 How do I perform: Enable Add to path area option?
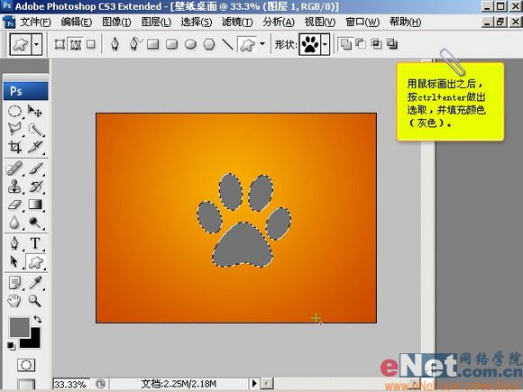345,44
